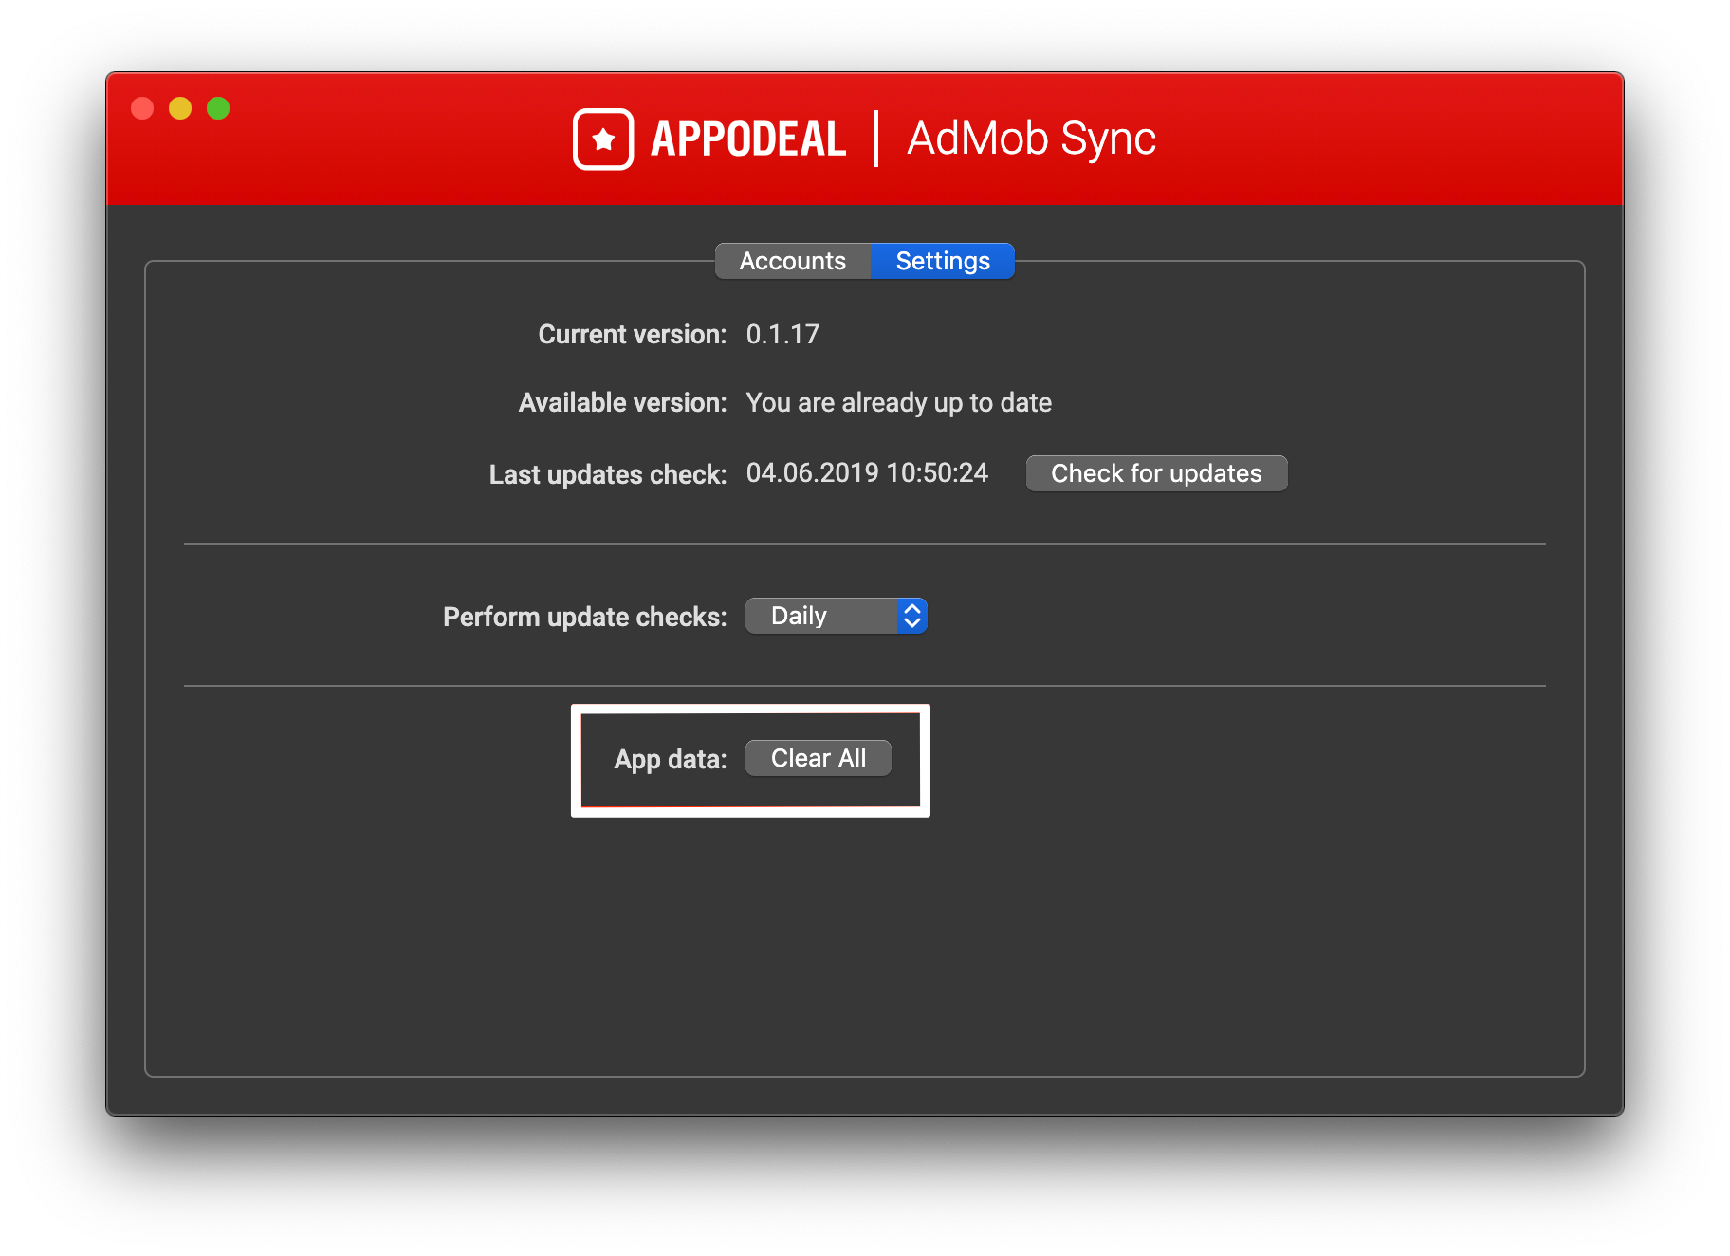The height and width of the screenshot is (1256, 1730).
Task: Click the 'Perform update checks' label
Action: [584, 617]
